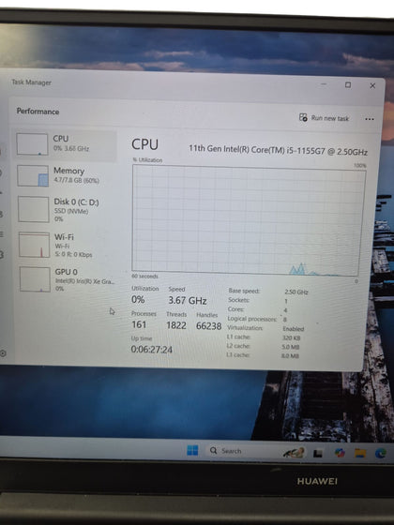Open Task Manager settings gear icon
The width and height of the screenshot is (394, 525).
[x=3, y=353]
